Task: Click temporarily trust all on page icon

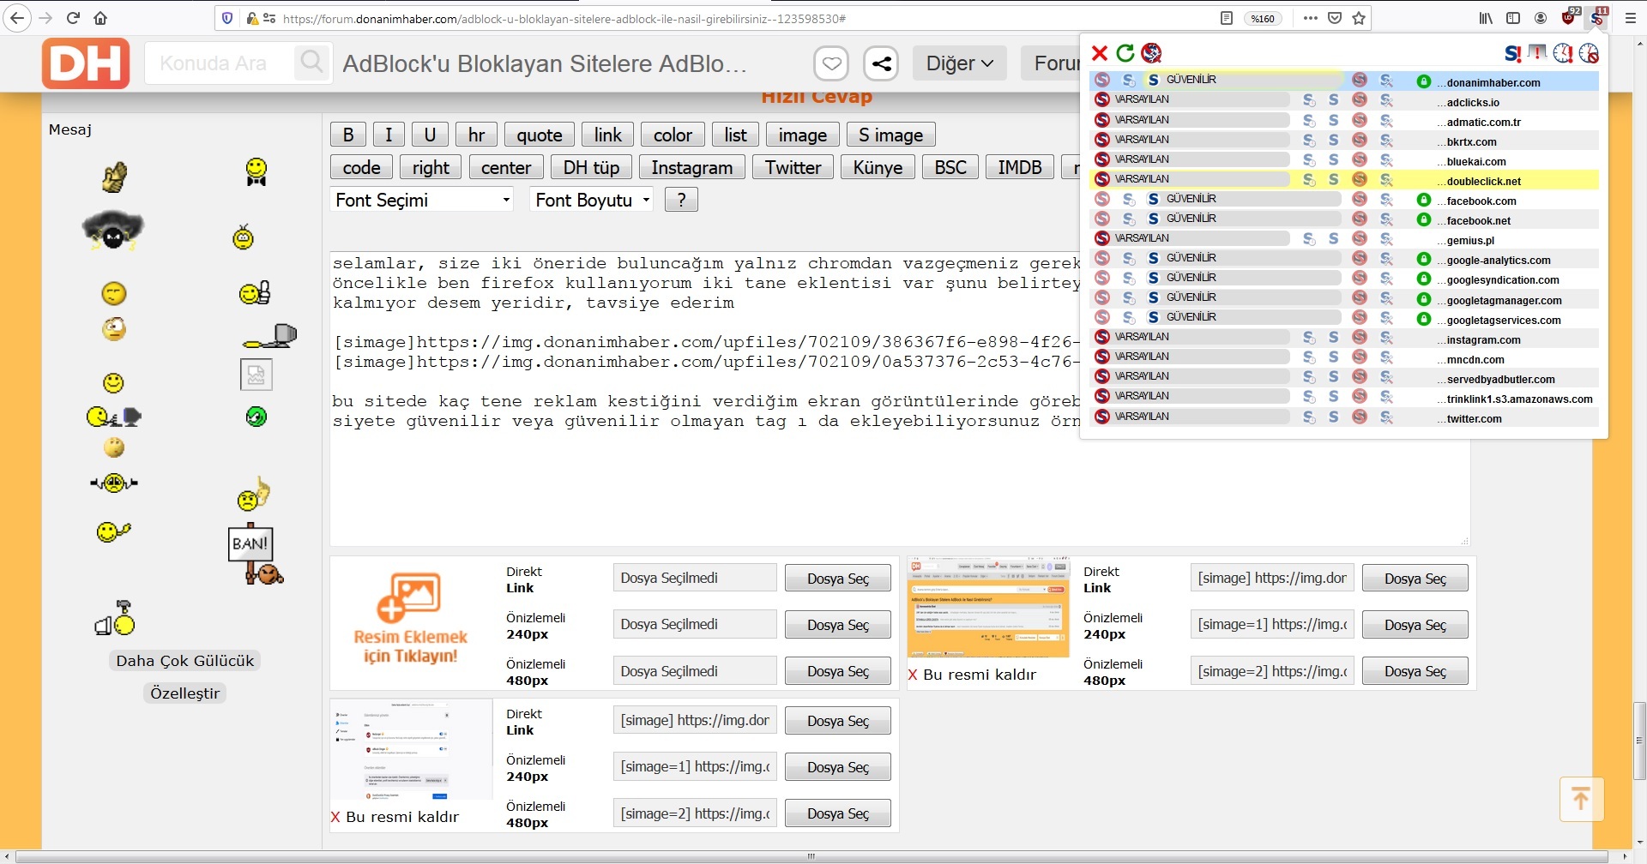Action: coord(1563,53)
